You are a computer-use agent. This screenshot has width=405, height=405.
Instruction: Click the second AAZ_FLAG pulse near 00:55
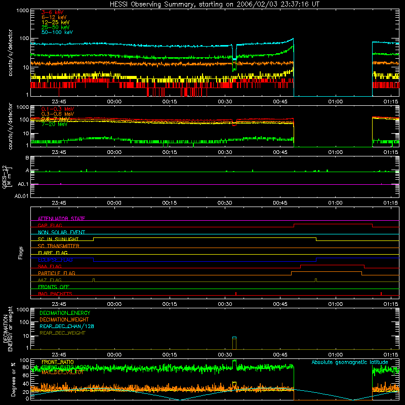[315, 280]
